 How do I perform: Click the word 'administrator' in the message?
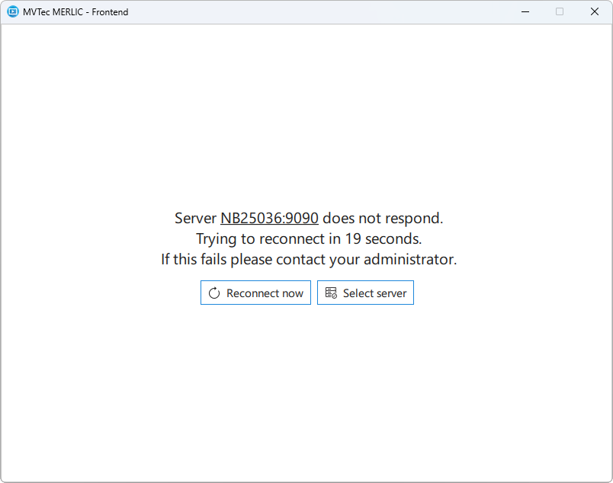pos(409,260)
